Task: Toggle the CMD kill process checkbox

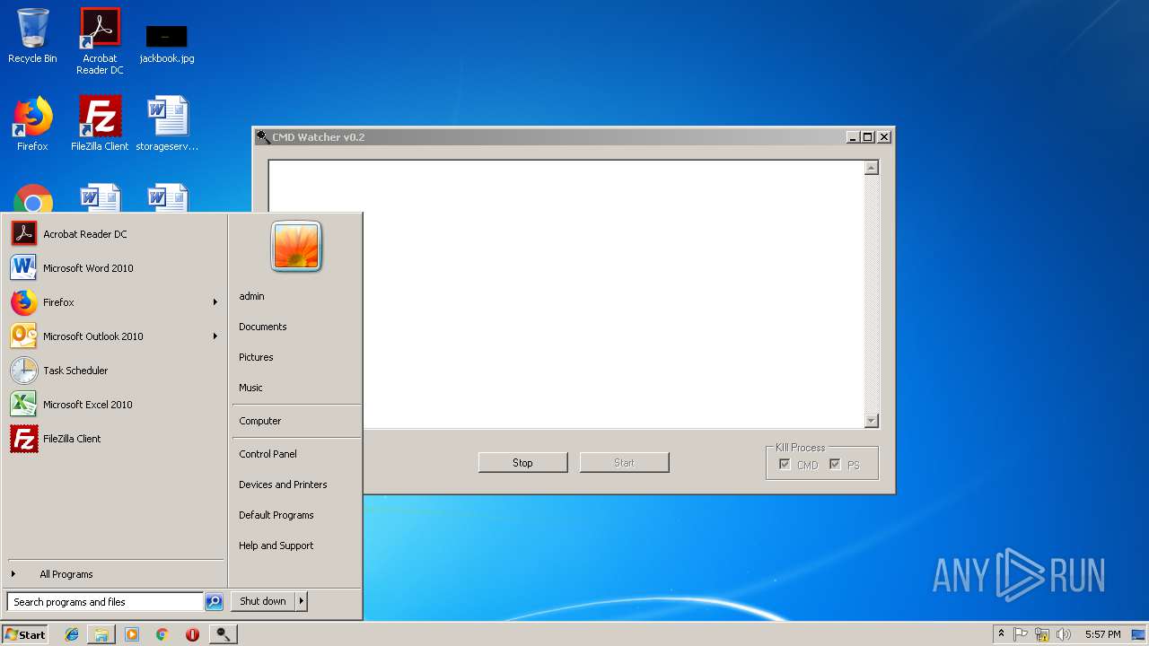Action: pyautogui.click(x=785, y=465)
